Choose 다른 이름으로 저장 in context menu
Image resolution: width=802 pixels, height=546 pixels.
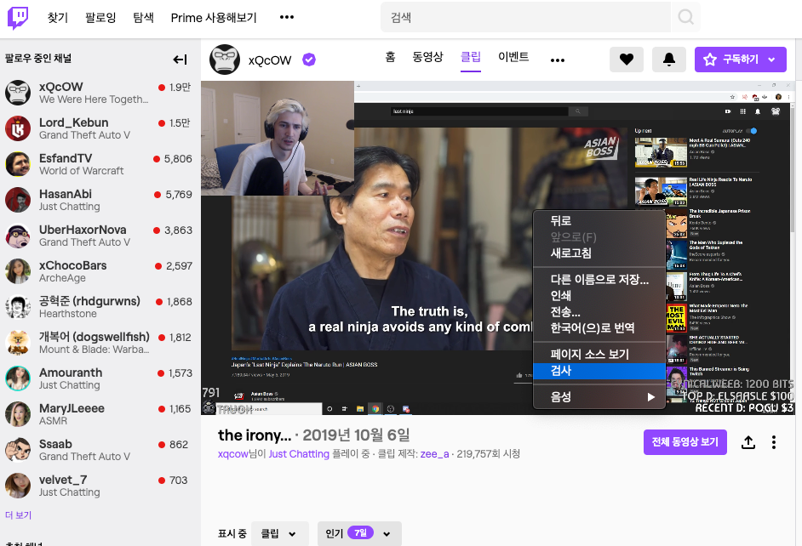(x=599, y=280)
